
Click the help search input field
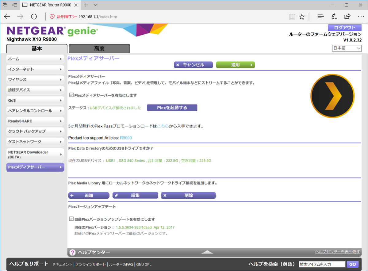point(322,264)
